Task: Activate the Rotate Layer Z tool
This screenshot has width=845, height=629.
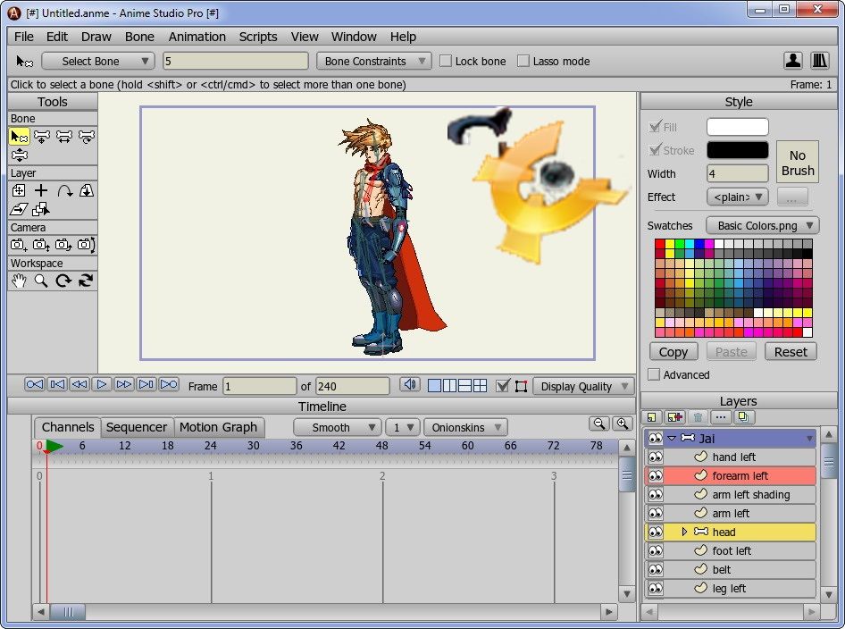Action: pos(64,190)
